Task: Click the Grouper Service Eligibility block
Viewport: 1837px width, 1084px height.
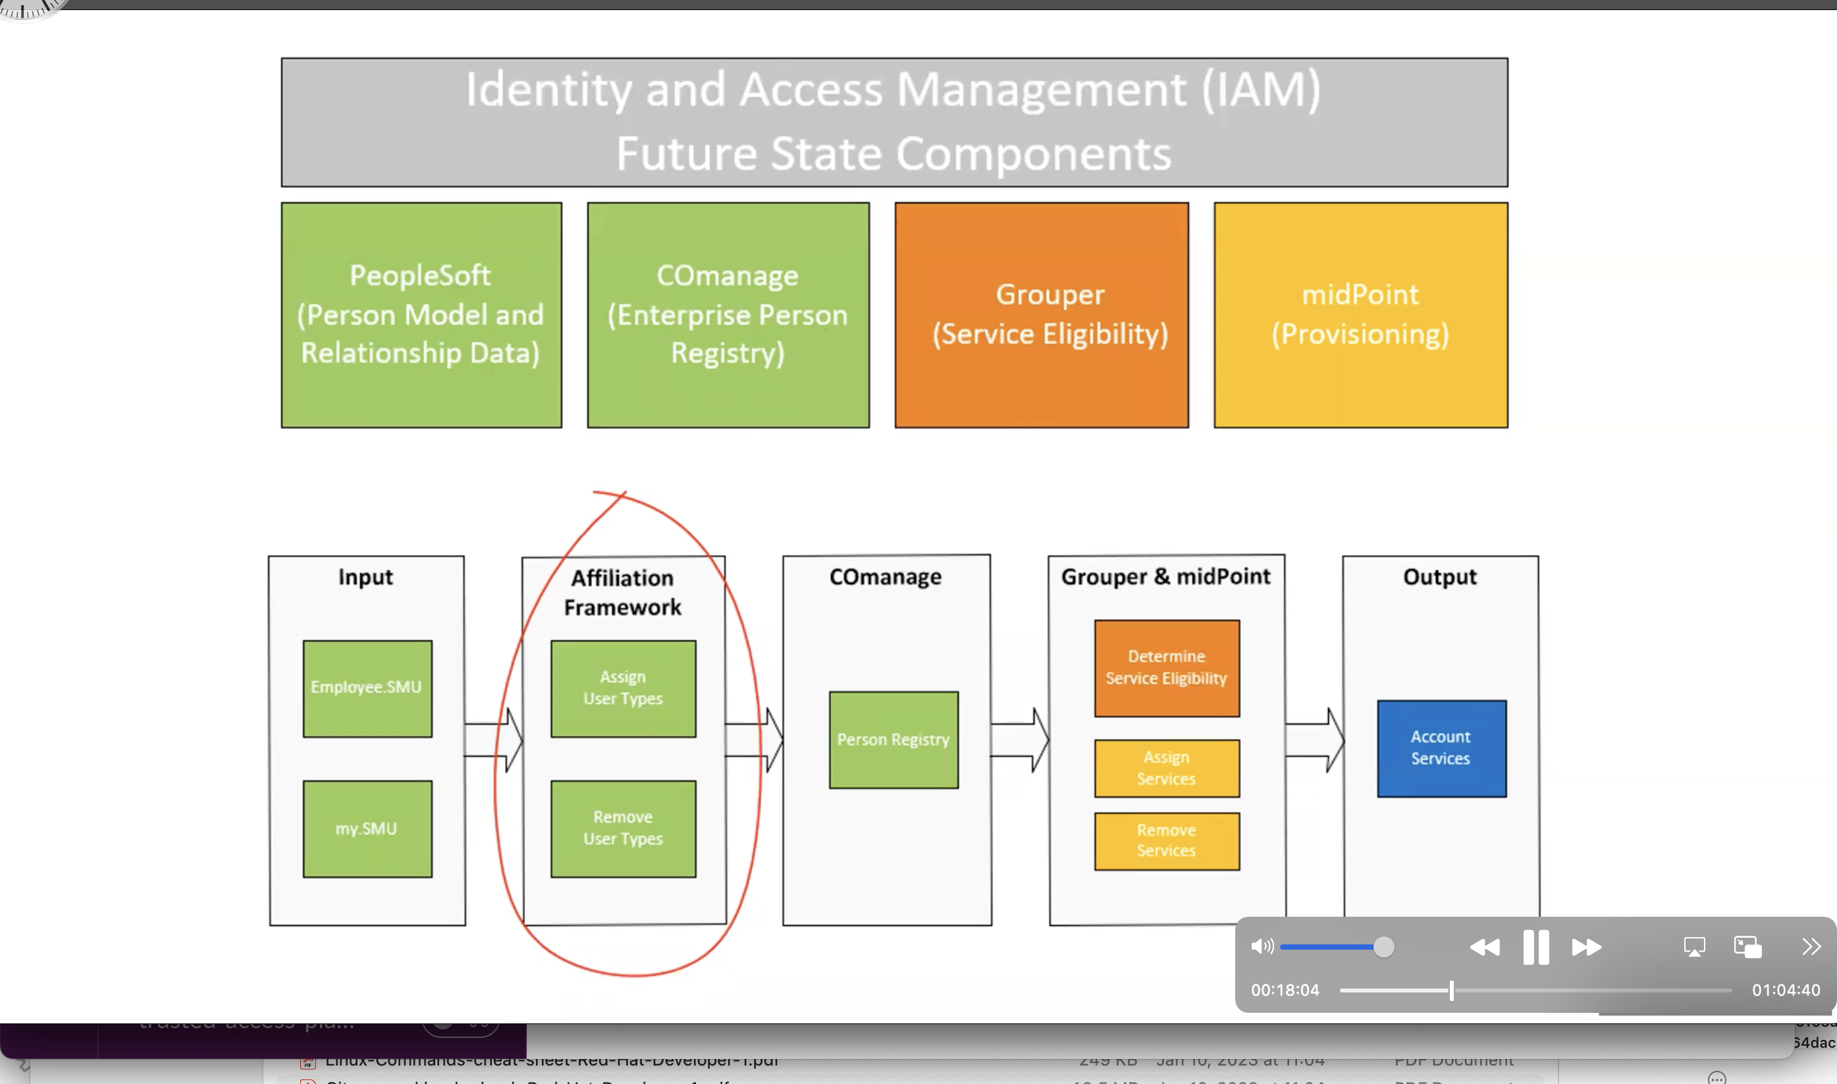Action: click(1041, 315)
